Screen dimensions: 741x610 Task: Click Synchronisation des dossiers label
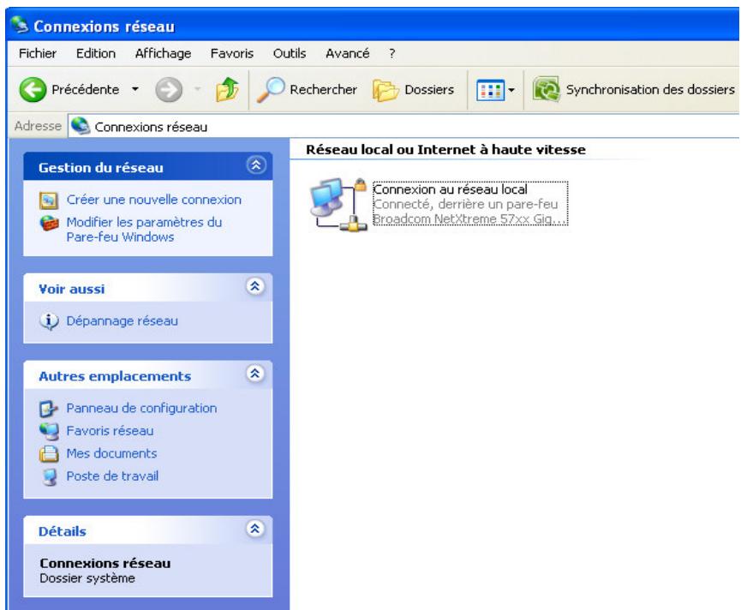[650, 90]
